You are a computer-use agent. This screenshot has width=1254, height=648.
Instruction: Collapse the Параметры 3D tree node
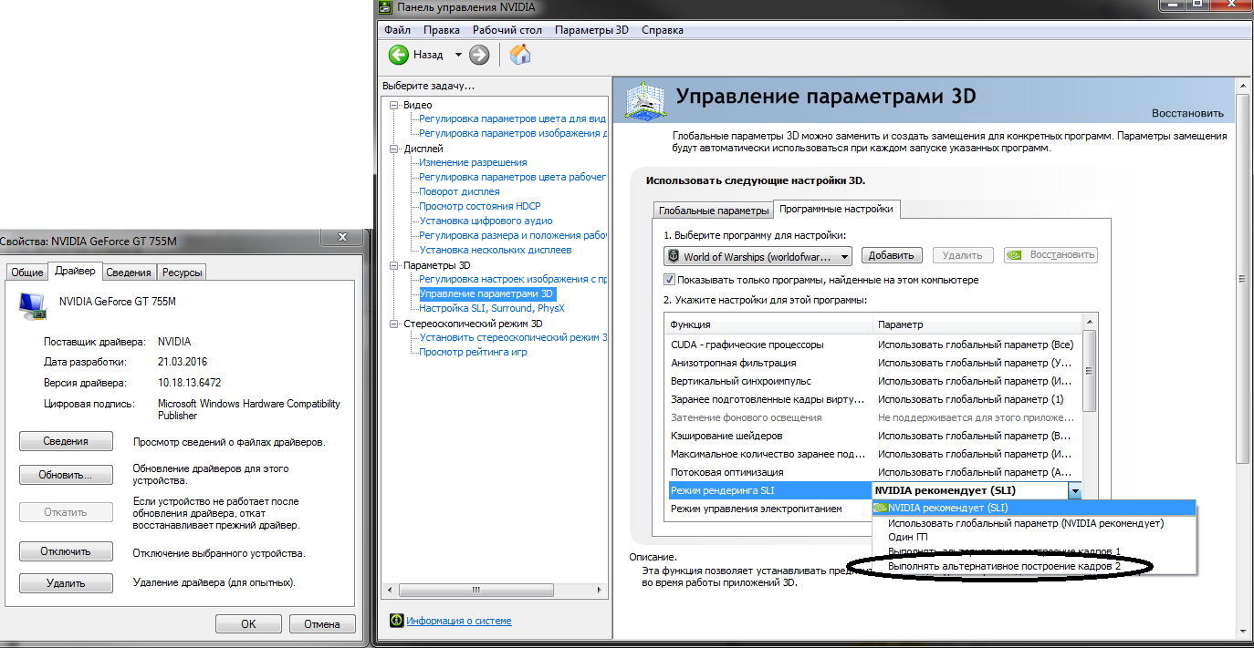(394, 265)
